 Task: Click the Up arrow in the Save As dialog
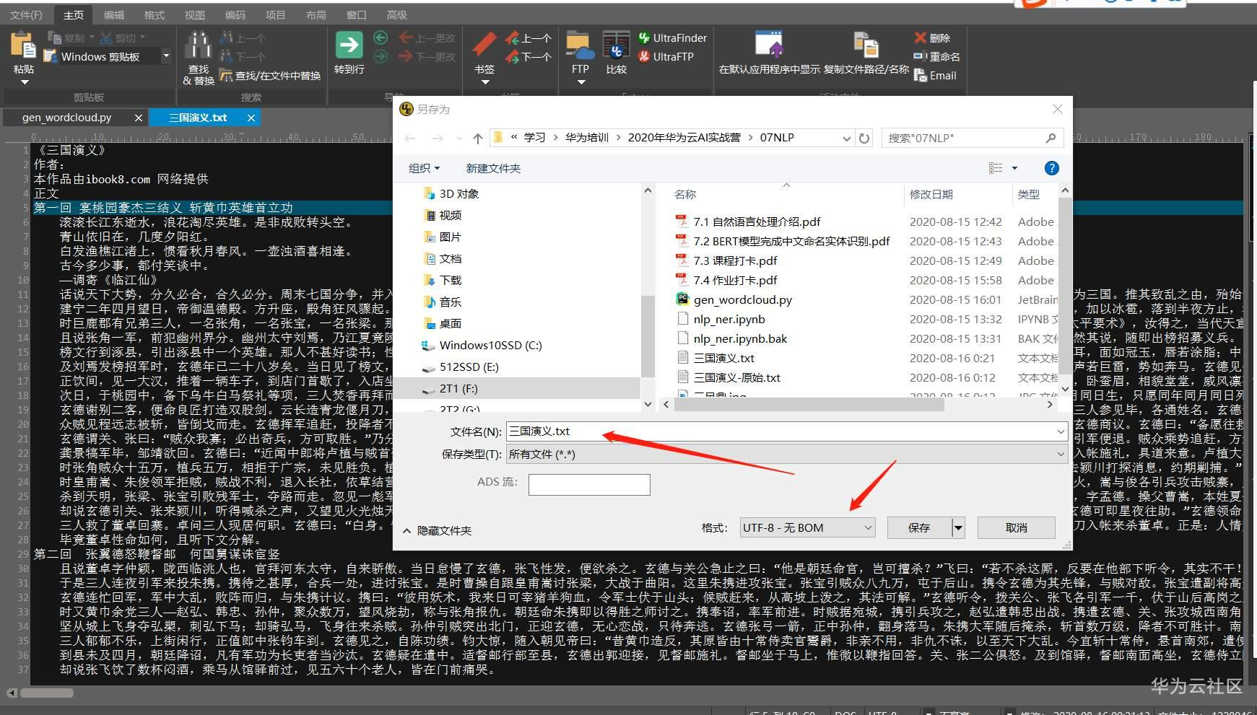(x=477, y=138)
